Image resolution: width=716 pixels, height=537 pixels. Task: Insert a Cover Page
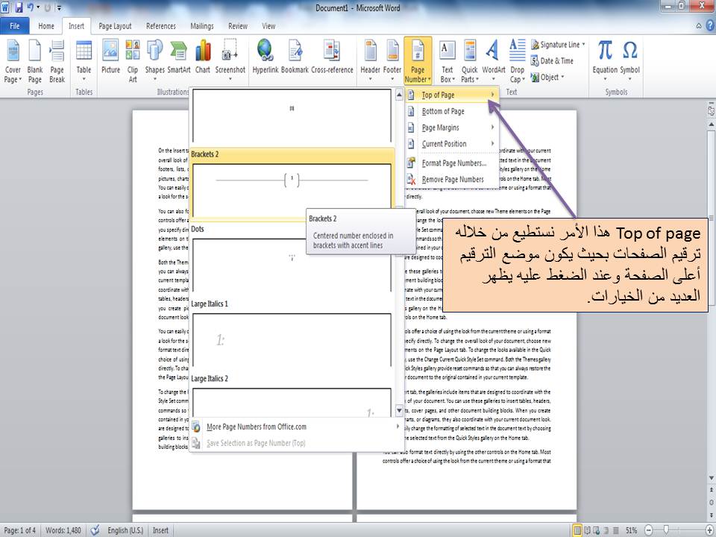(x=13, y=62)
